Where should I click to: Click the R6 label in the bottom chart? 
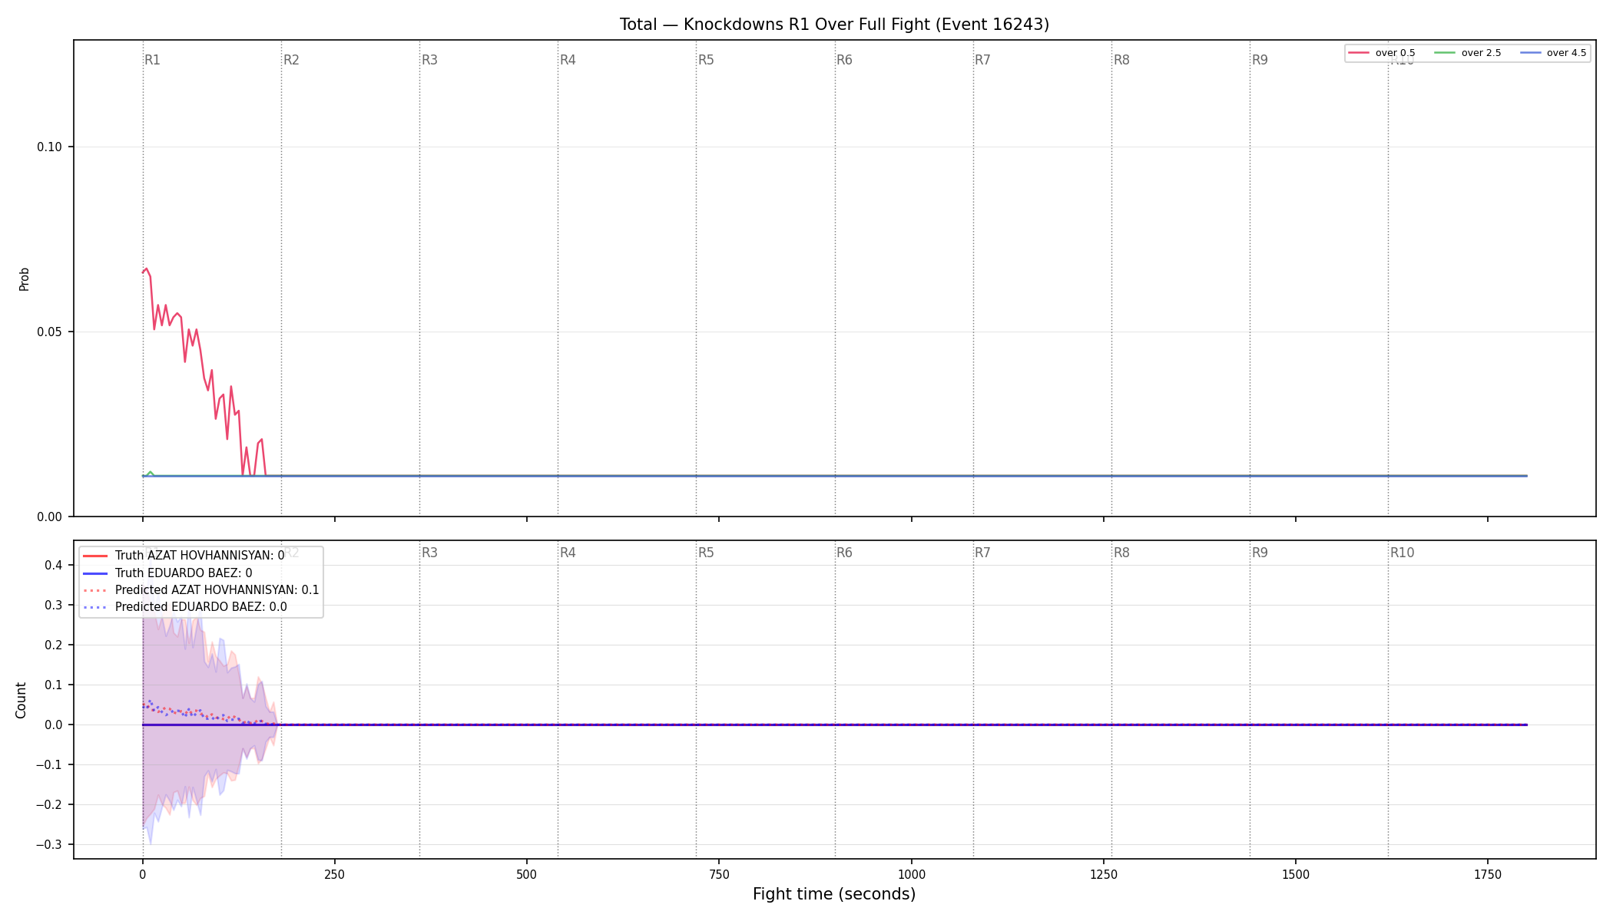[844, 553]
